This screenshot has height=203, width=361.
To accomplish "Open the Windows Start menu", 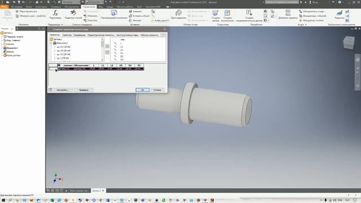I will [3, 200].
